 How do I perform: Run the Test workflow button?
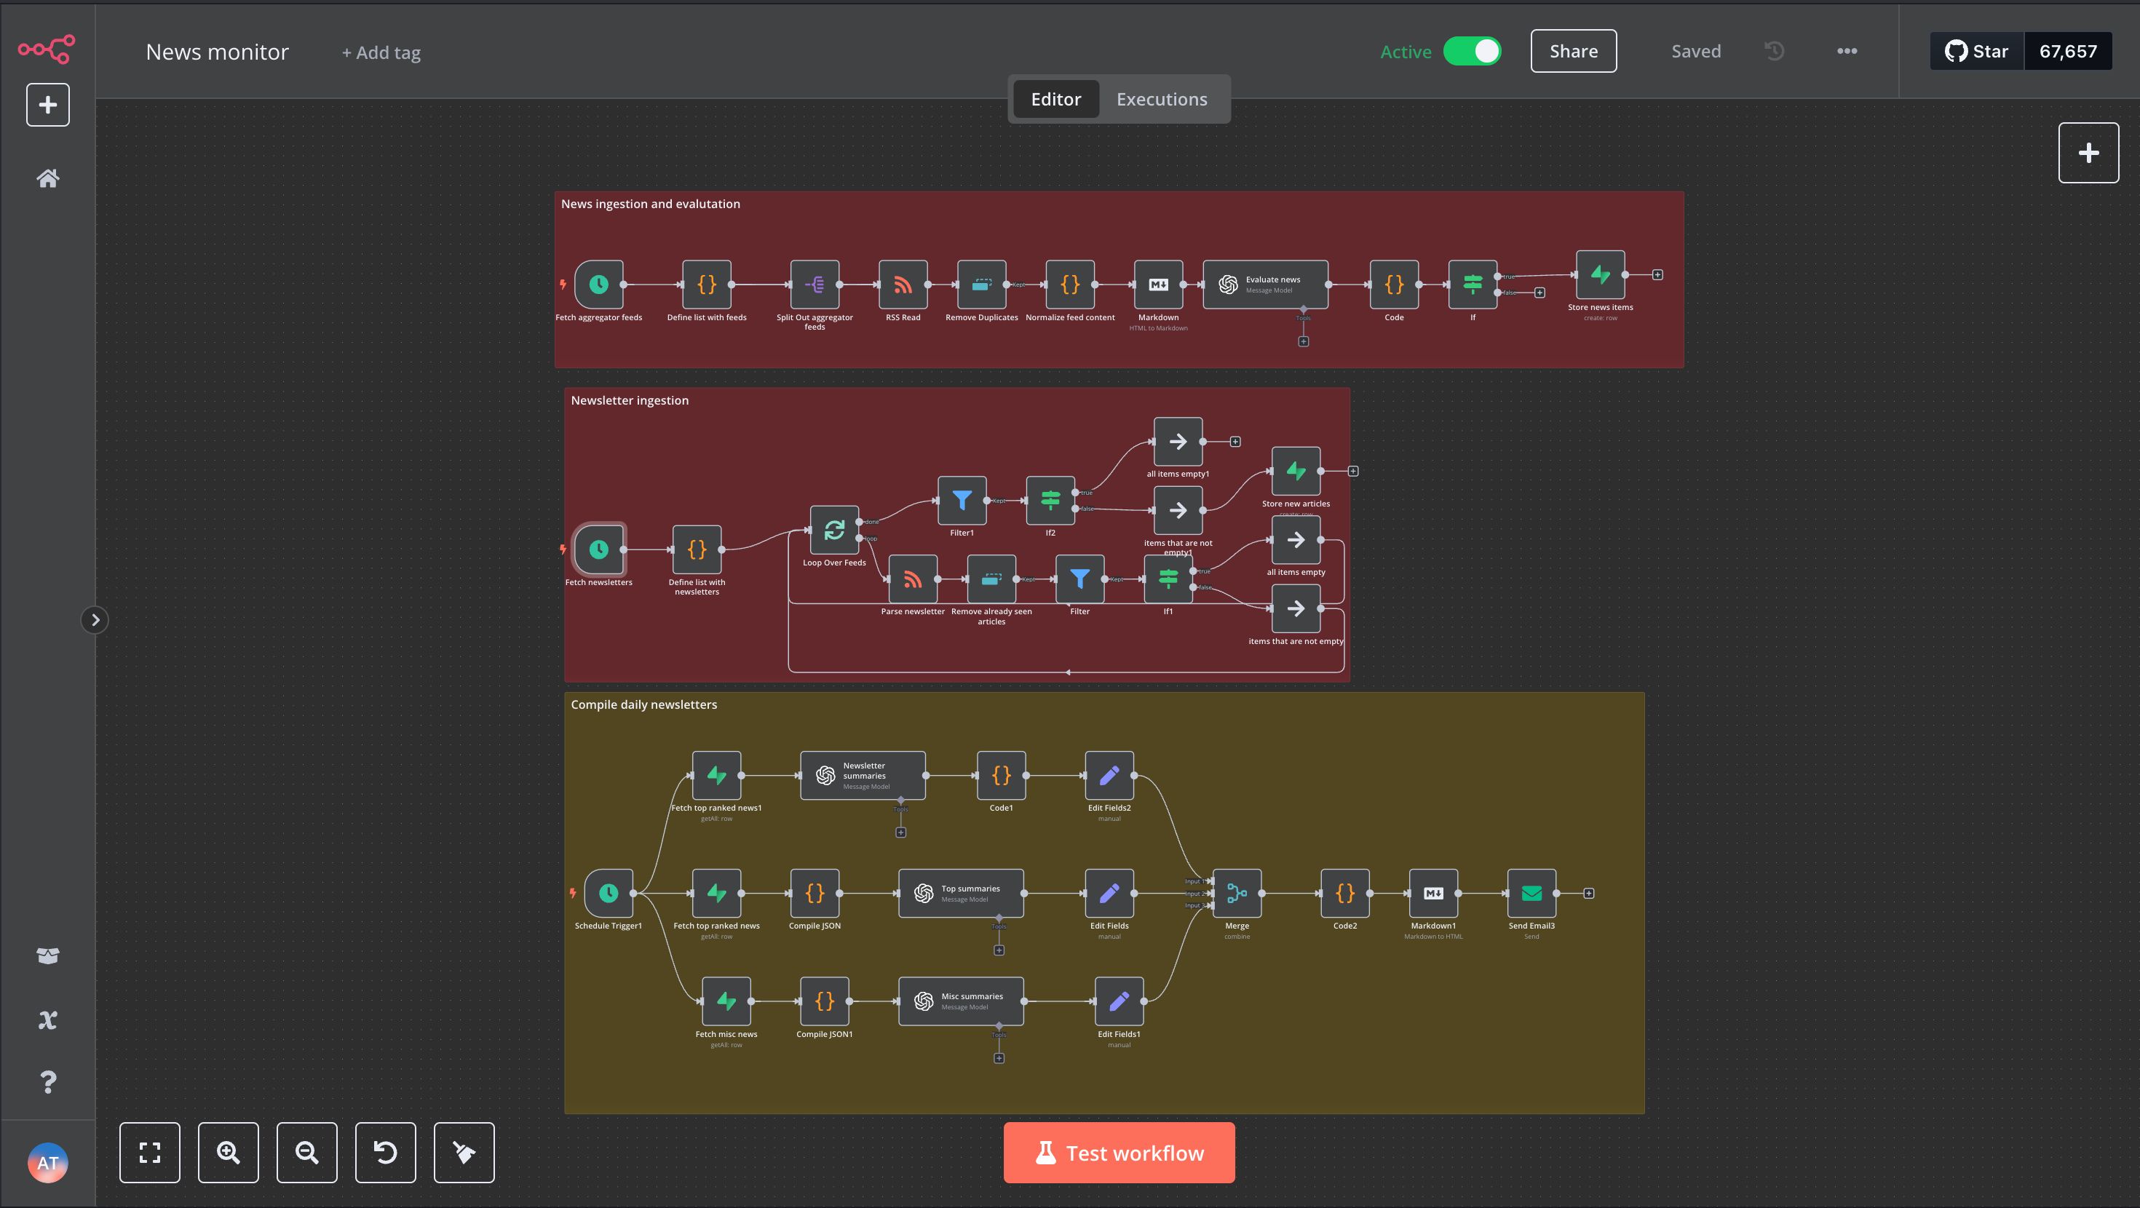pos(1119,1153)
